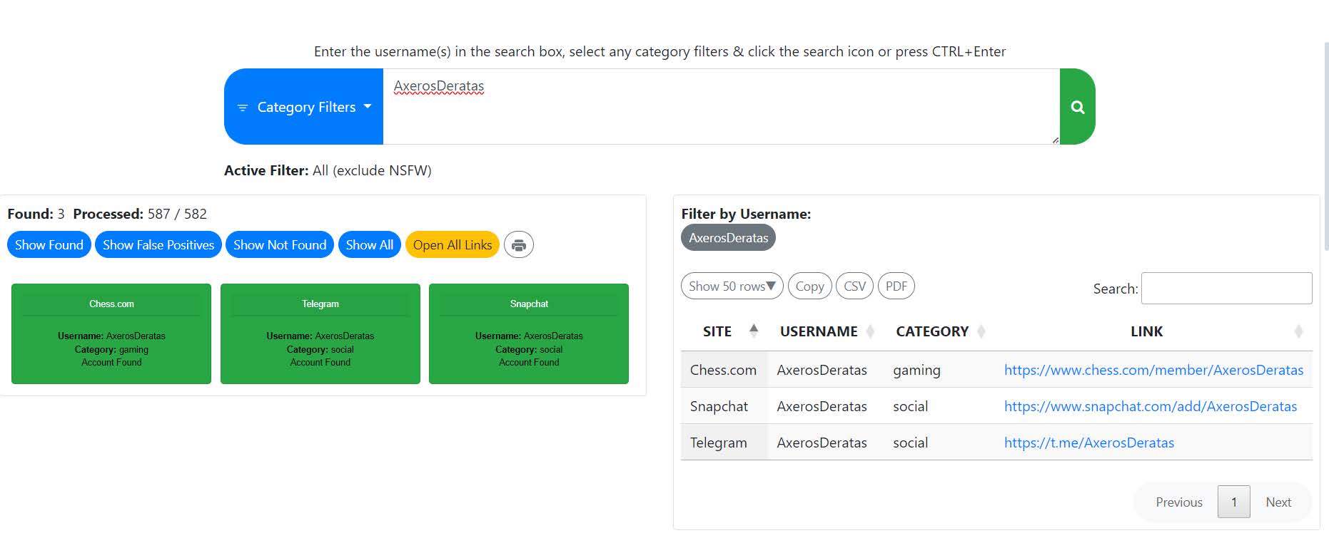Viewport: 1329px width, 543px height.
Task: Export the results as CSV
Action: (x=854, y=286)
